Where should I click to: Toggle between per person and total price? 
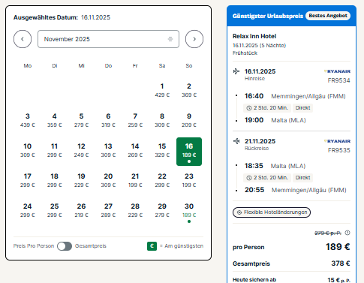tap(65, 246)
